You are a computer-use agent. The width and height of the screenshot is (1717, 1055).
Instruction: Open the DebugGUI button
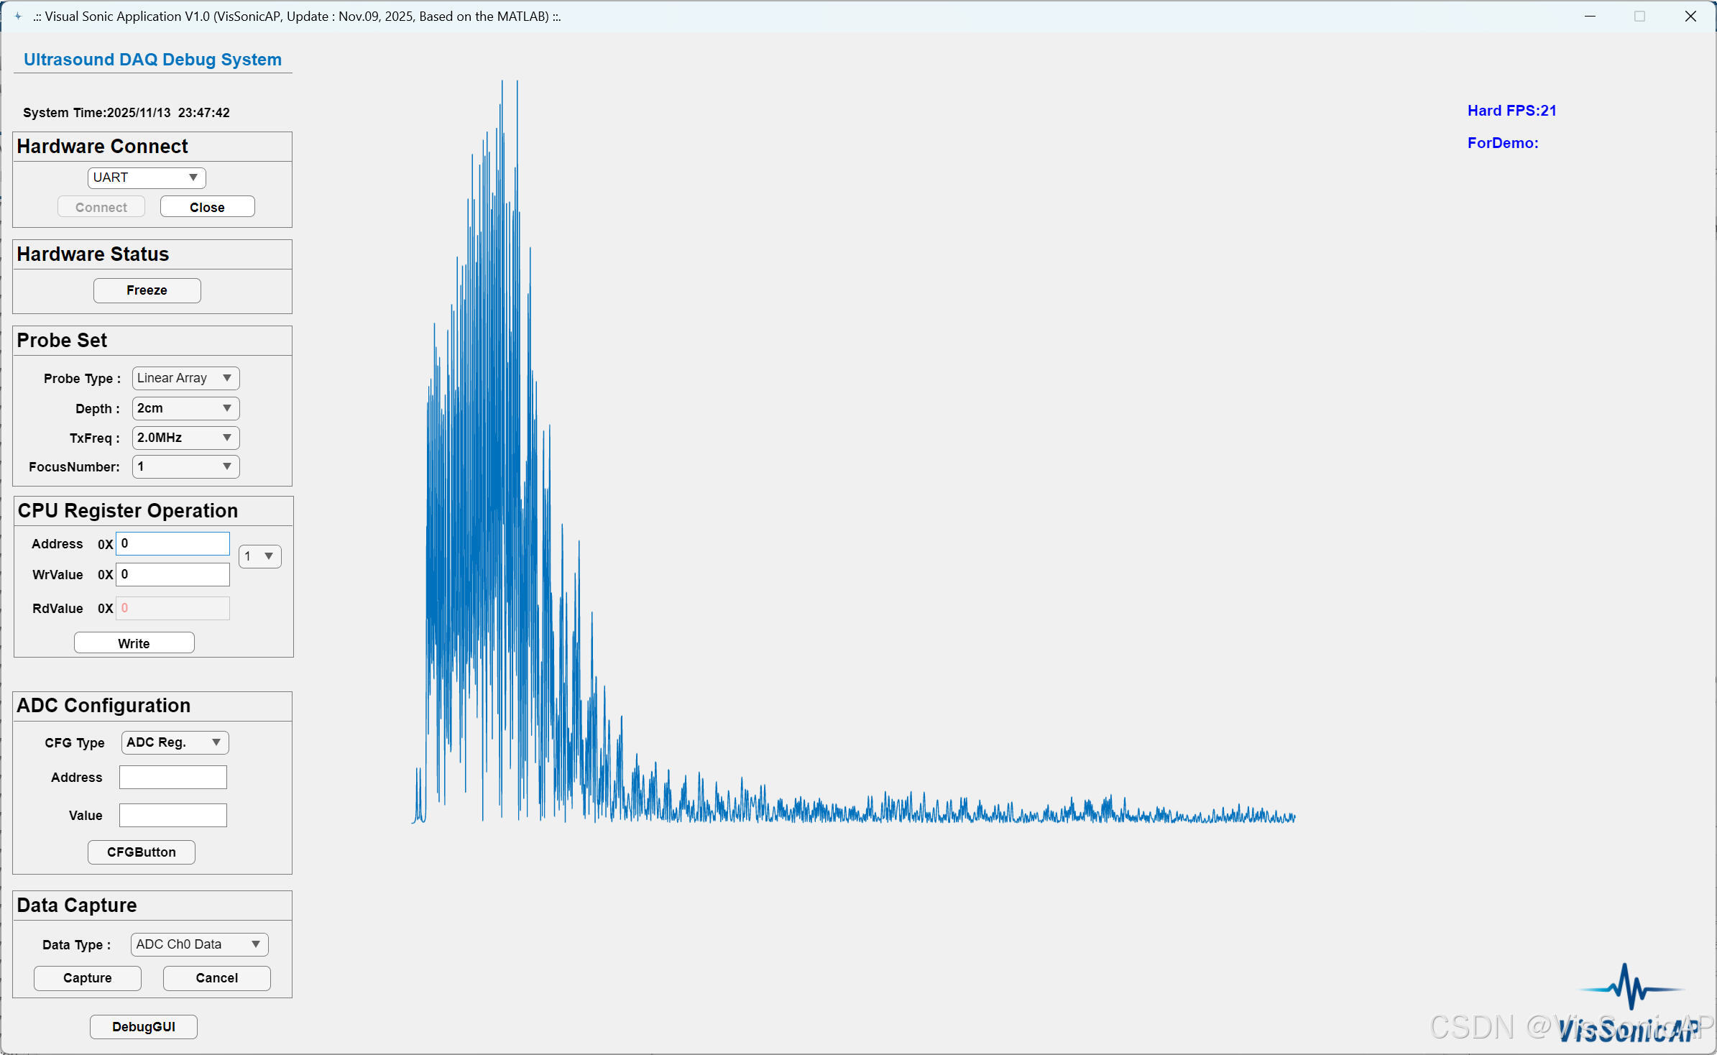coord(143,1027)
